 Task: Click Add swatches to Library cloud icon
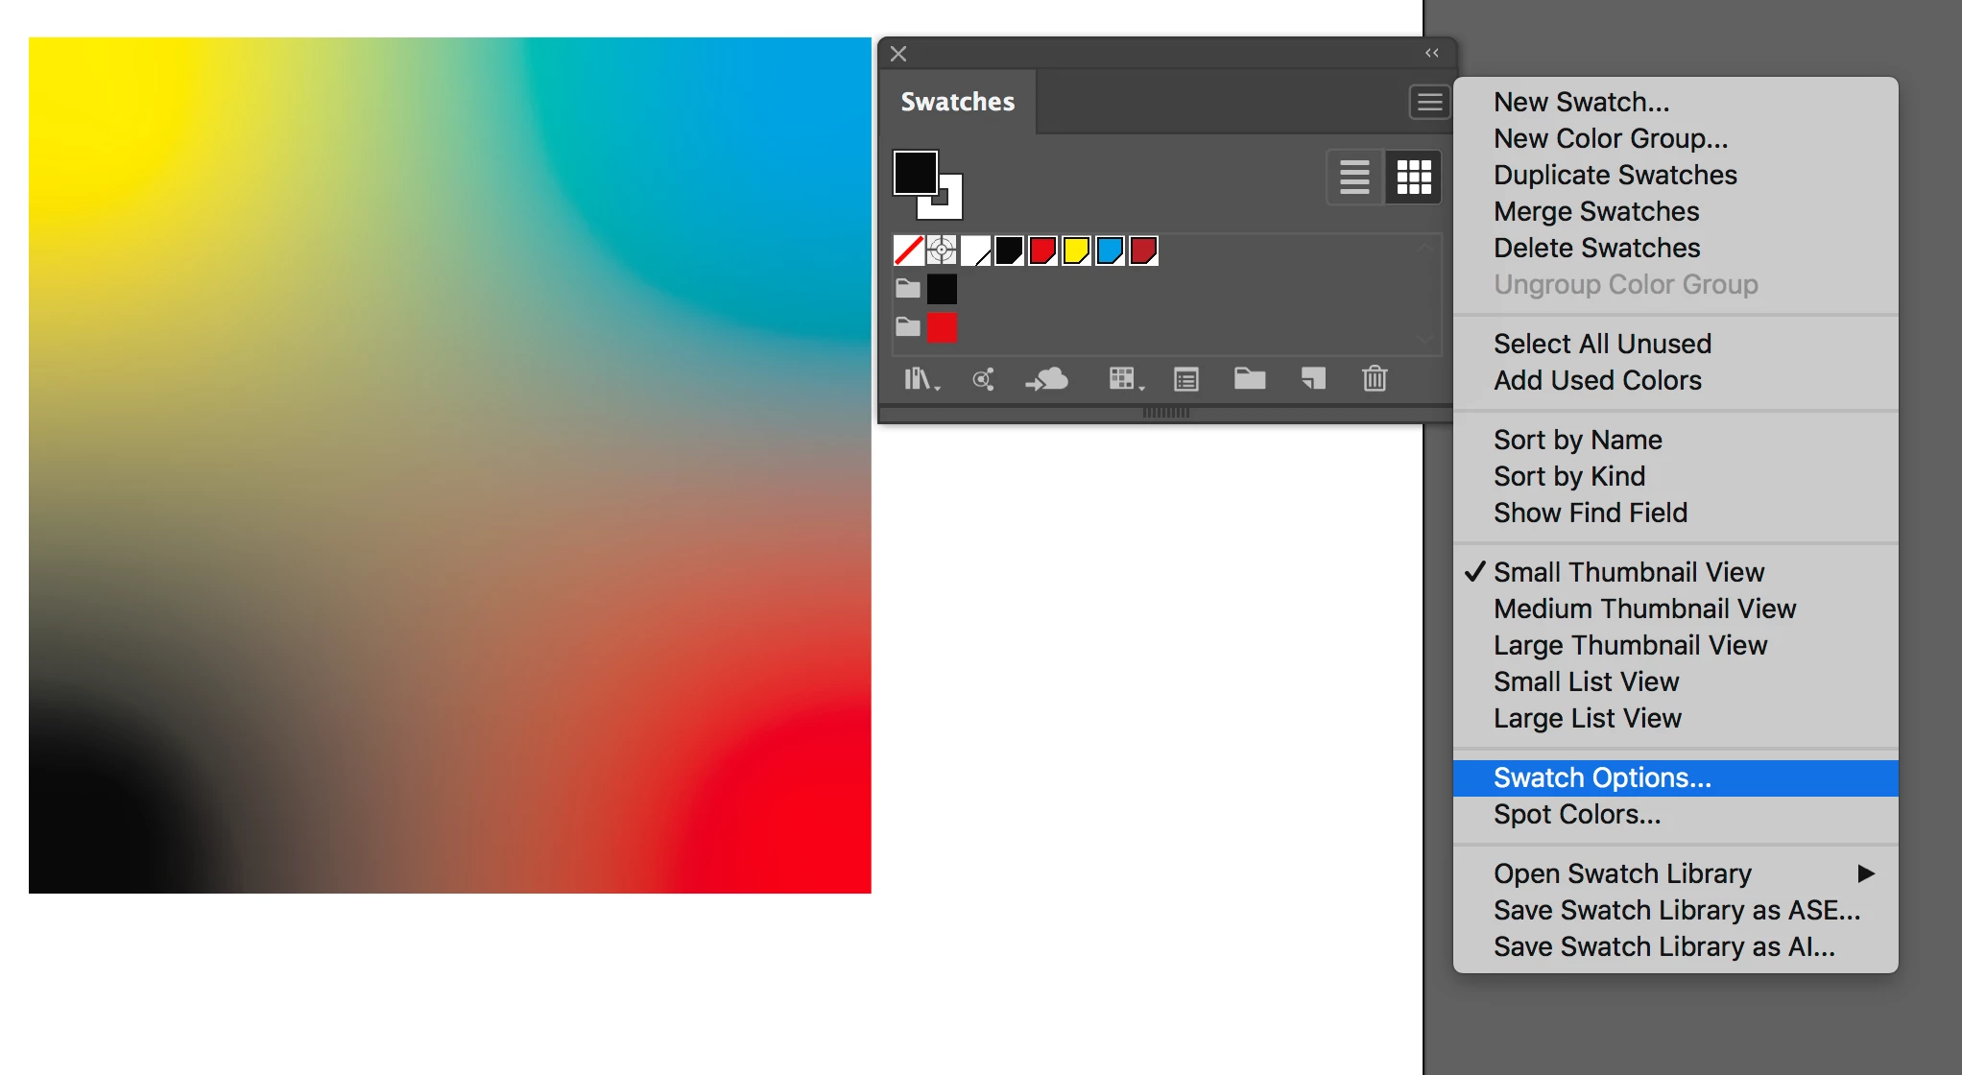tap(1047, 379)
